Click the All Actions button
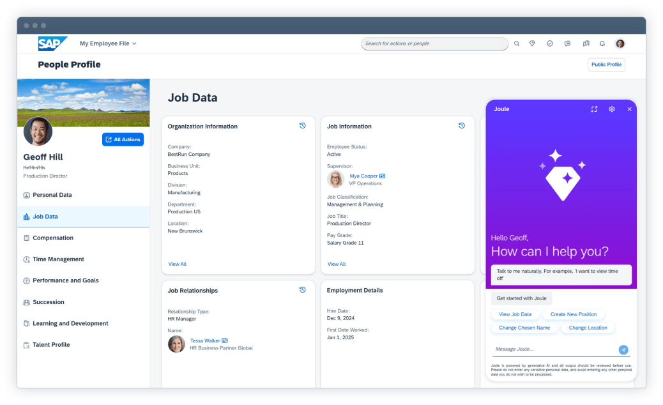Image resolution: width=663 pixels, height=405 pixels. 123,139
